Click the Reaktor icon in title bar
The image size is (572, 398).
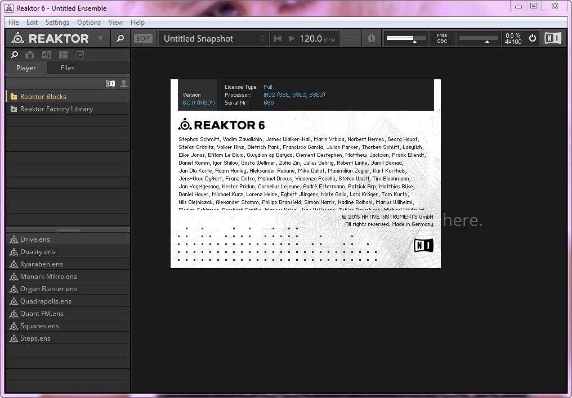pyautogui.click(x=9, y=8)
